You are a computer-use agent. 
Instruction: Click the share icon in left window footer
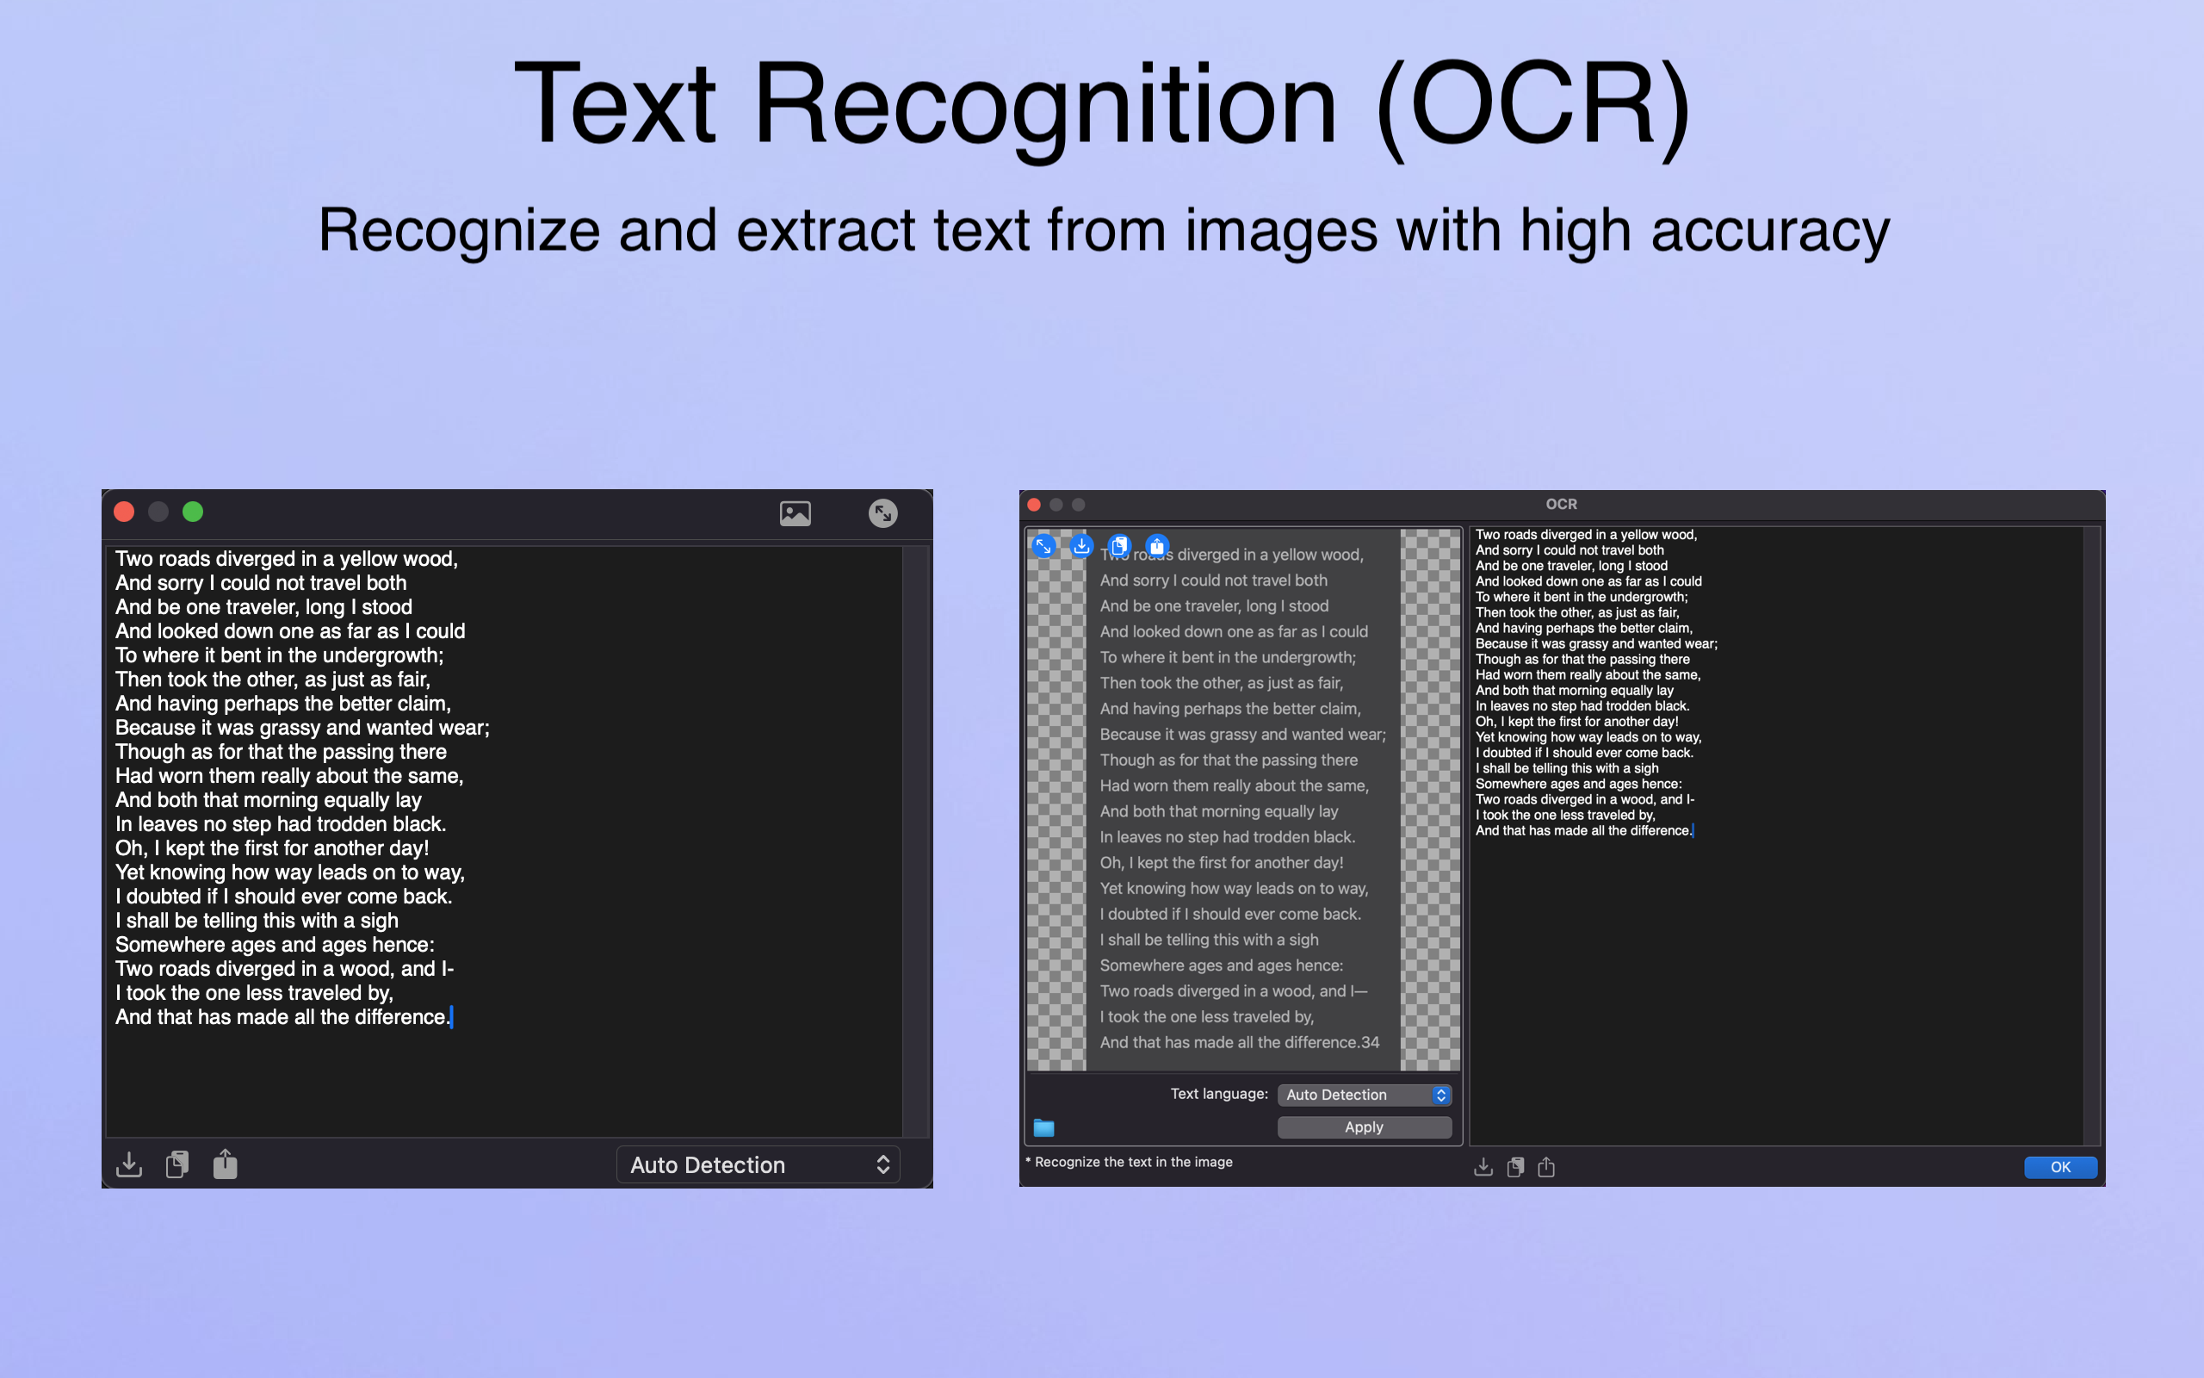[225, 1164]
